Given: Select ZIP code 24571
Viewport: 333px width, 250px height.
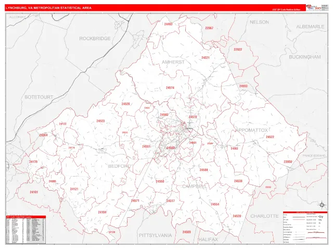Looking at the screenshot, I should pyautogui.click(x=135, y=201).
